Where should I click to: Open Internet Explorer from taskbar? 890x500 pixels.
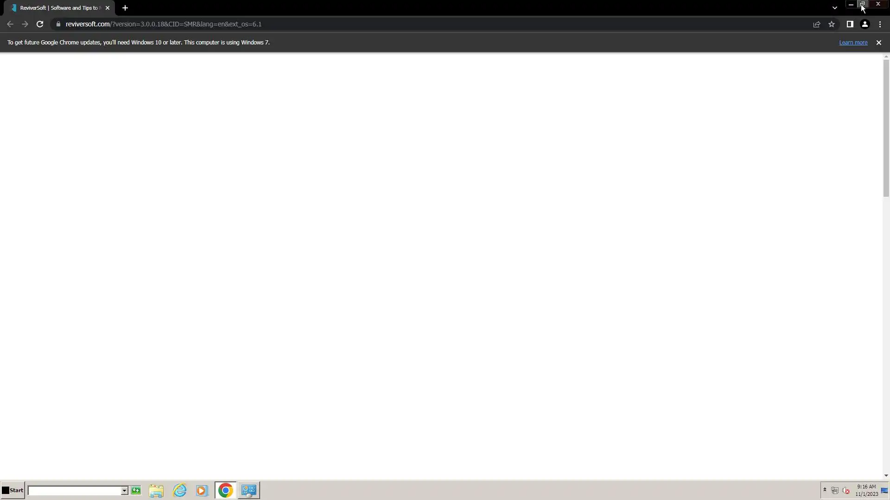[180, 490]
